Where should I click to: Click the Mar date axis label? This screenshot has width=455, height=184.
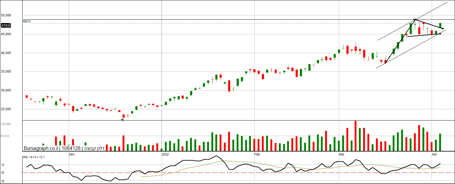342,155
